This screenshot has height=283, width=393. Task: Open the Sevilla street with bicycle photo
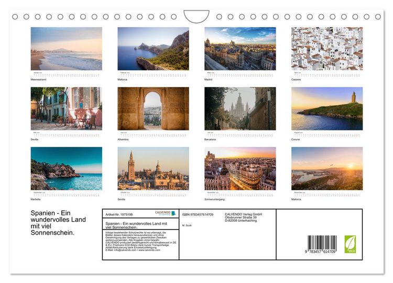click(x=67, y=108)
